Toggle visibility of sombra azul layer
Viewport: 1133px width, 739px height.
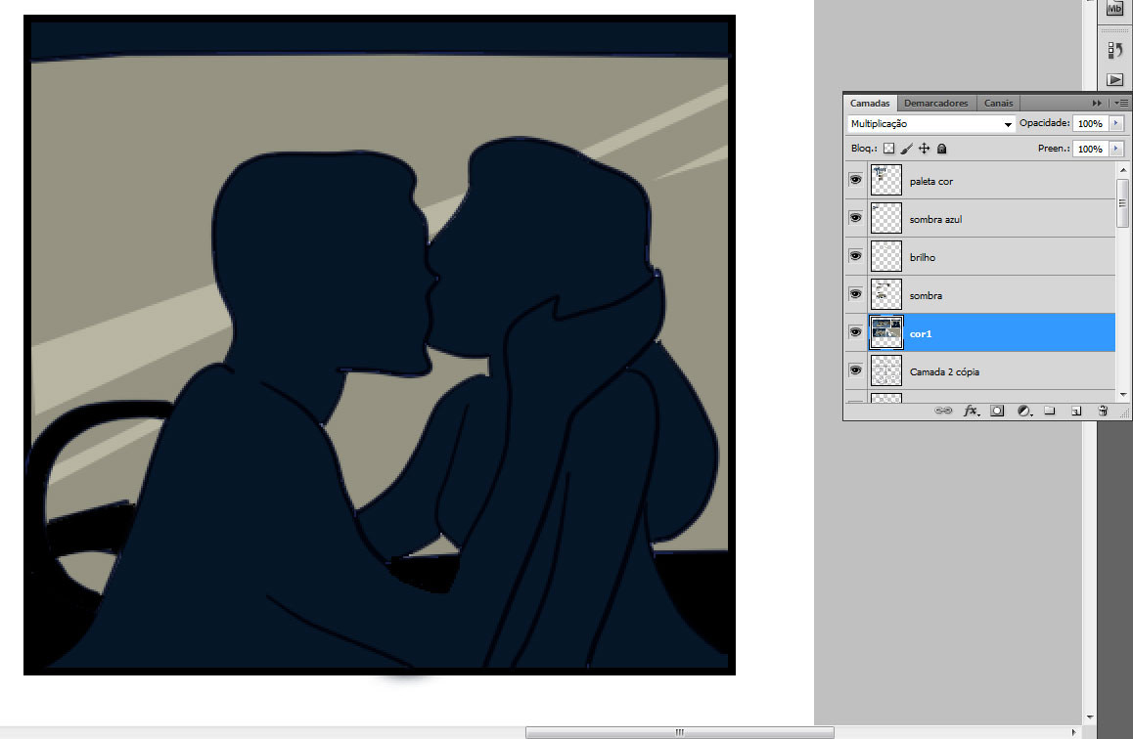coord(855,218)
